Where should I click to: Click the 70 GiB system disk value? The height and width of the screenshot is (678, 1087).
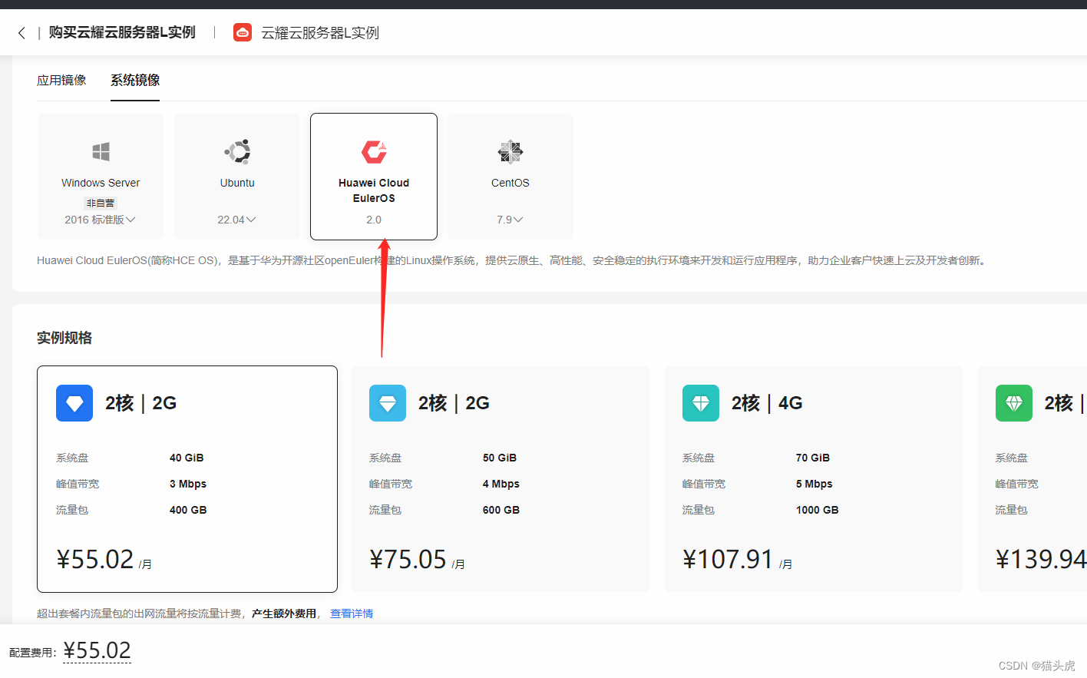point(813,458)
